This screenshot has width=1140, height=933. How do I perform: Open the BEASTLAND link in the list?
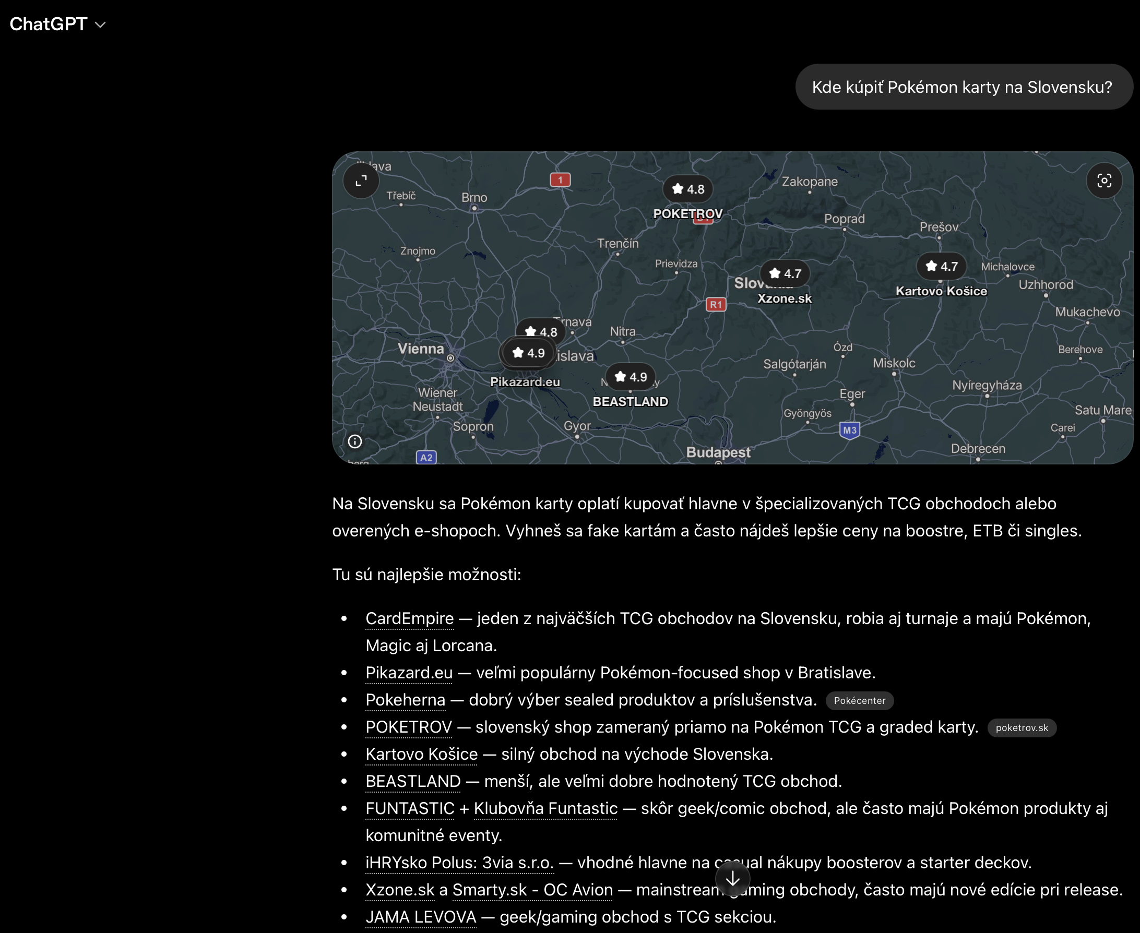coord(413,782)
